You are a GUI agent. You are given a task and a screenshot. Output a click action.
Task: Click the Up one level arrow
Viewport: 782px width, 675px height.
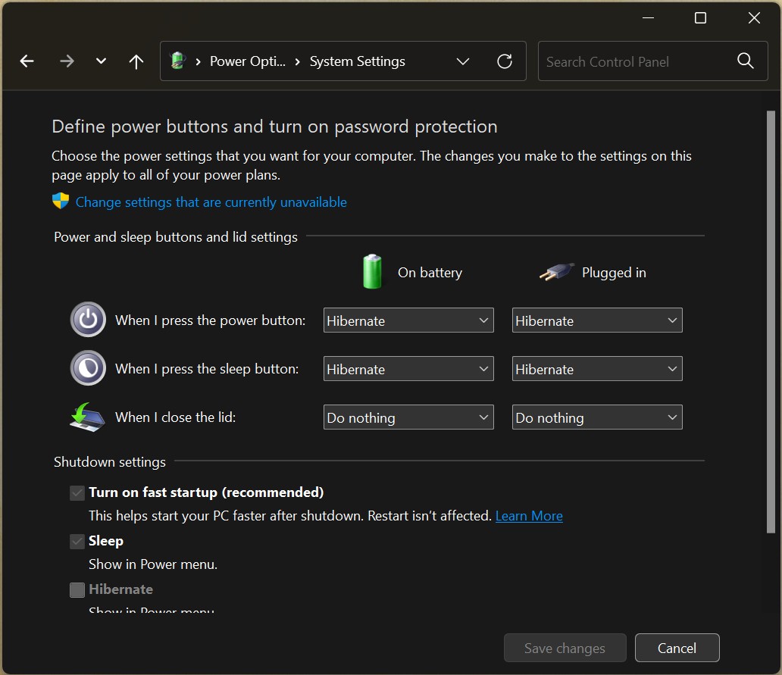point(136,61)
